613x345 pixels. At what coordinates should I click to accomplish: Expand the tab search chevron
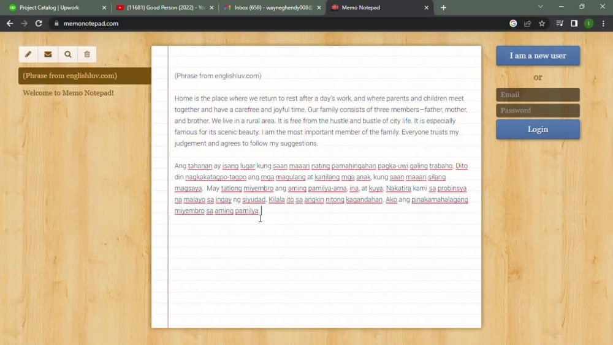(x=540, y=7)
